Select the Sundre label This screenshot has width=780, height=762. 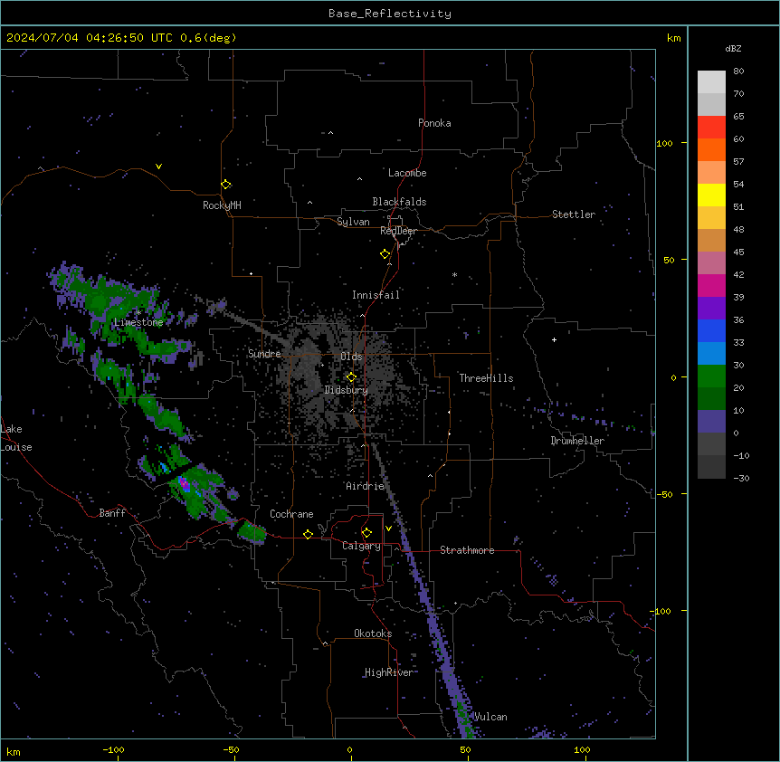264,354
